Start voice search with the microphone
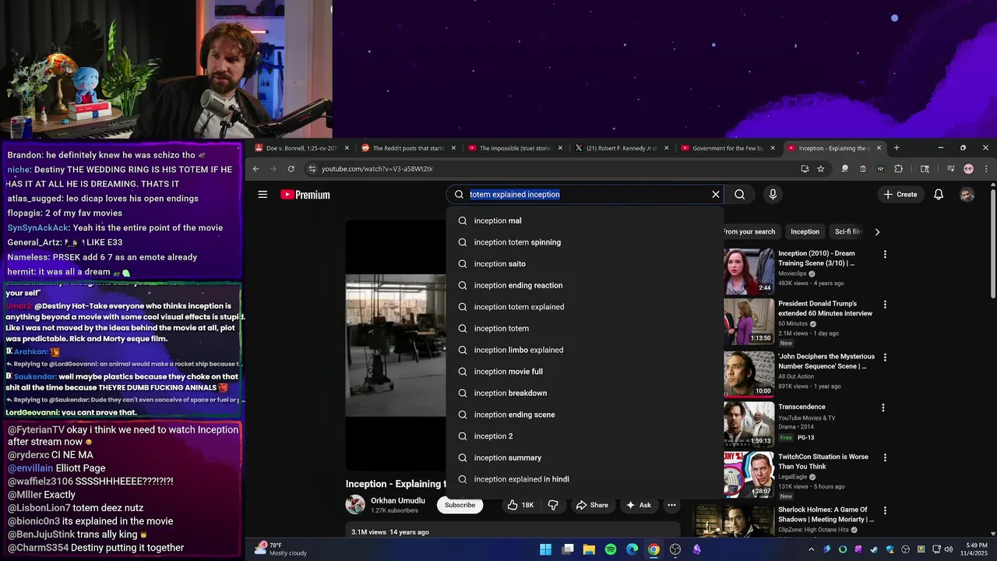997x561 pixels. 773,195
